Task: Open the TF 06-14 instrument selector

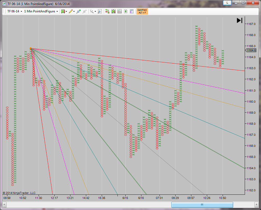Action: click(x=15, y=12)
